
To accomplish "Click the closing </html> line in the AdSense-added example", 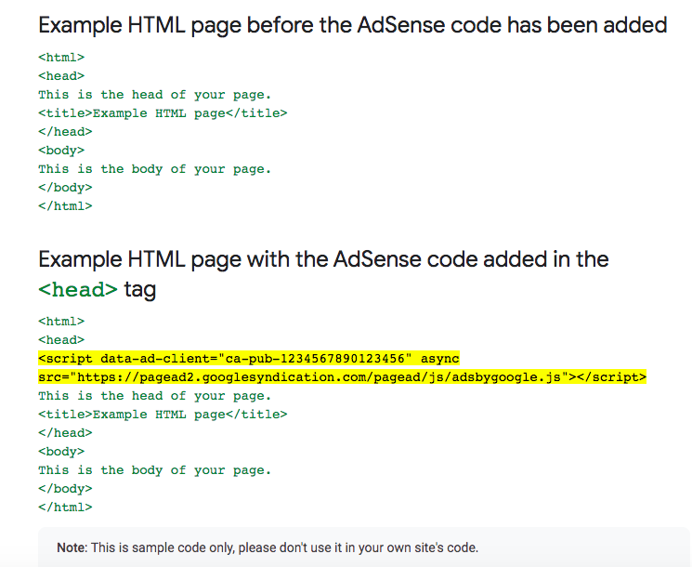I will (x=65, y=508).
